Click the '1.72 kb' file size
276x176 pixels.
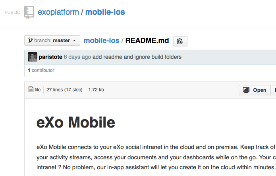tap(96, 90)
